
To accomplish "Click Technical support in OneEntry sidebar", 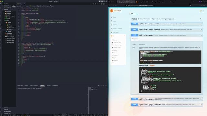I will coord(116,29).
